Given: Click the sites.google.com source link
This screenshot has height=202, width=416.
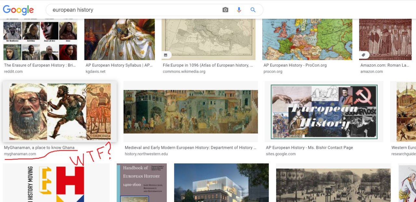Looking at the screenshot, I should (x=281, y=154).
